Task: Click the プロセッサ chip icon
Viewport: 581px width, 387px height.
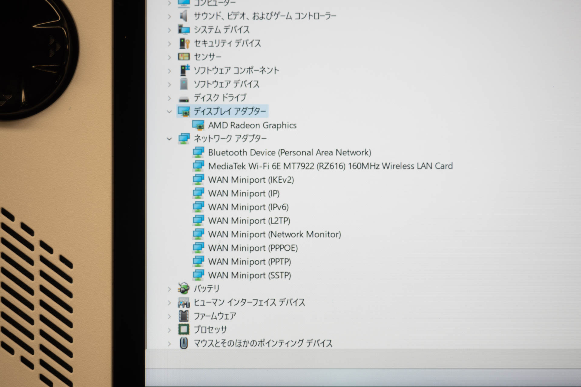Action: (183, 330)
